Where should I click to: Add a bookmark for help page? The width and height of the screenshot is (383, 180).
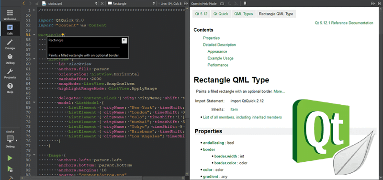tap(245, 4)
